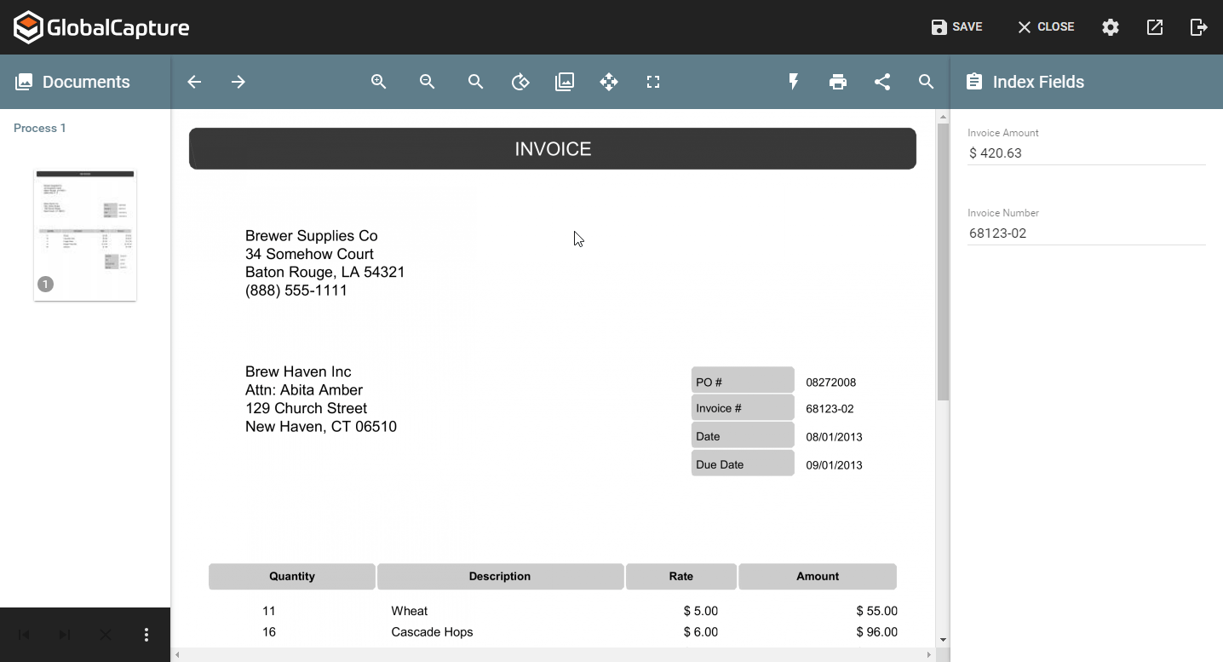Click the zoom out magnifier icon
This screenshot has height=662, width=1223.
(x=428, y=82)
